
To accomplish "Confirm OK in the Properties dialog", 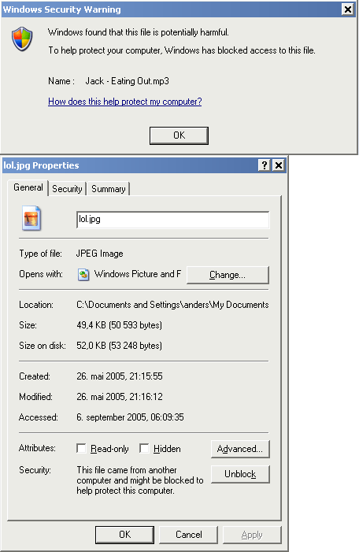I will 124,535.
